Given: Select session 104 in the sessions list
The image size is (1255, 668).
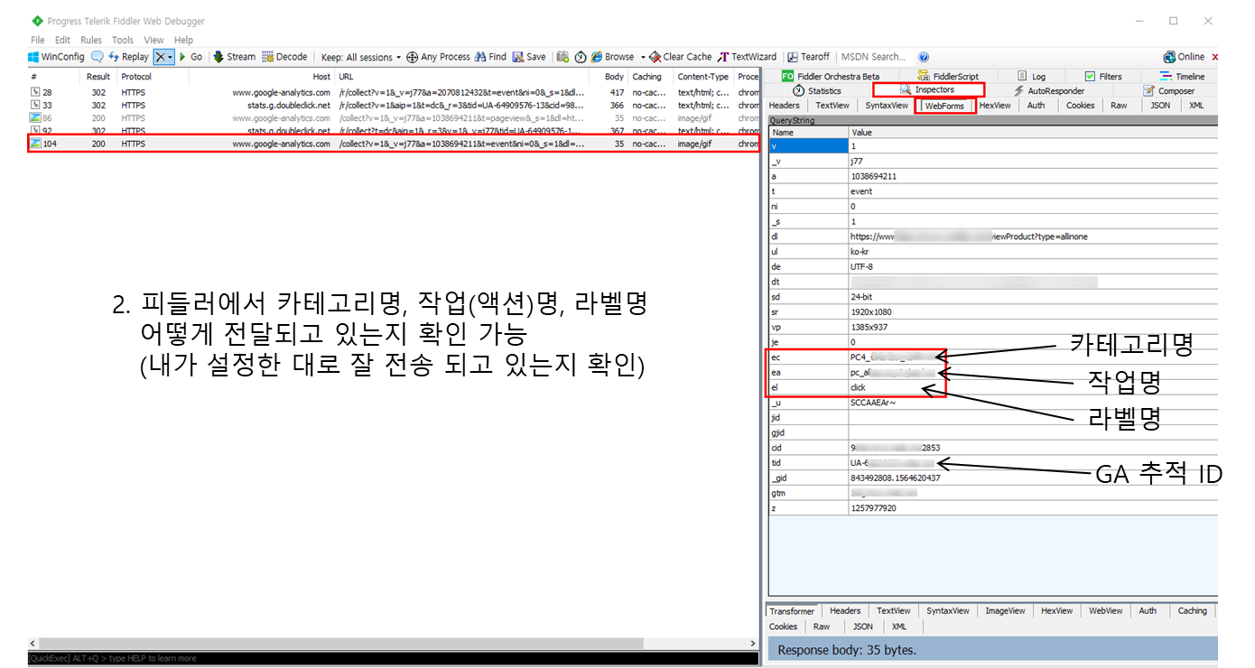Looking at the screenshot, I should point(393,144).
